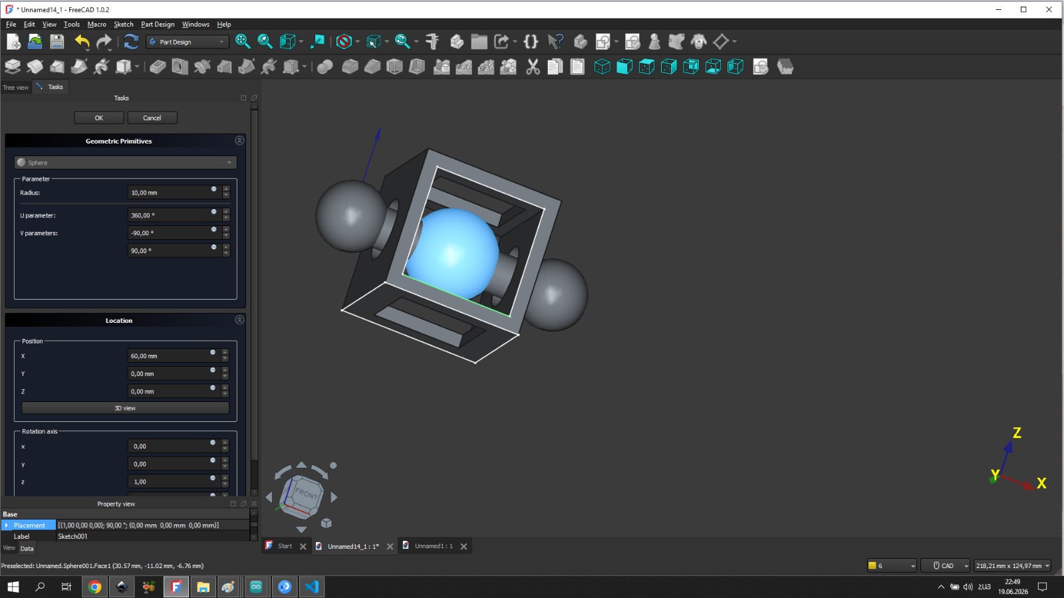
Task: Click the Boolean operation icon
Action: click(x=325, y=66)
